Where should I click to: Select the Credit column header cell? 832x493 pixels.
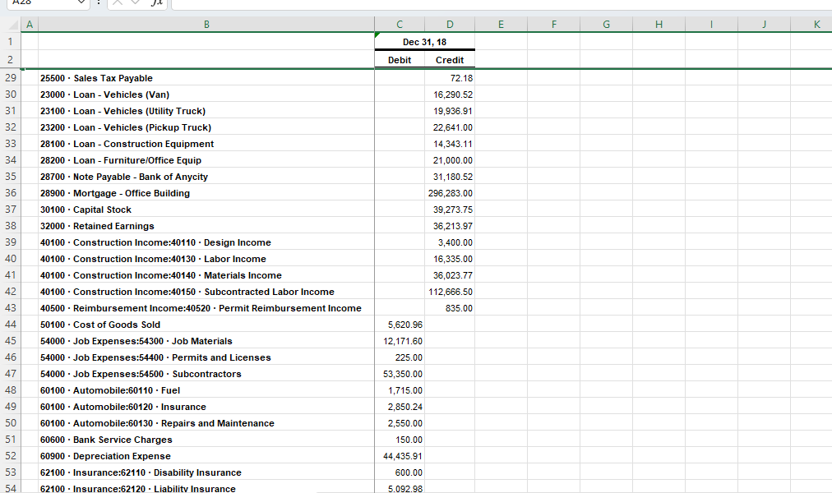[450, 60]
